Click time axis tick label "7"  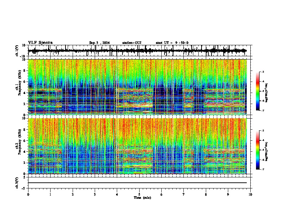(x=184, y=194)
